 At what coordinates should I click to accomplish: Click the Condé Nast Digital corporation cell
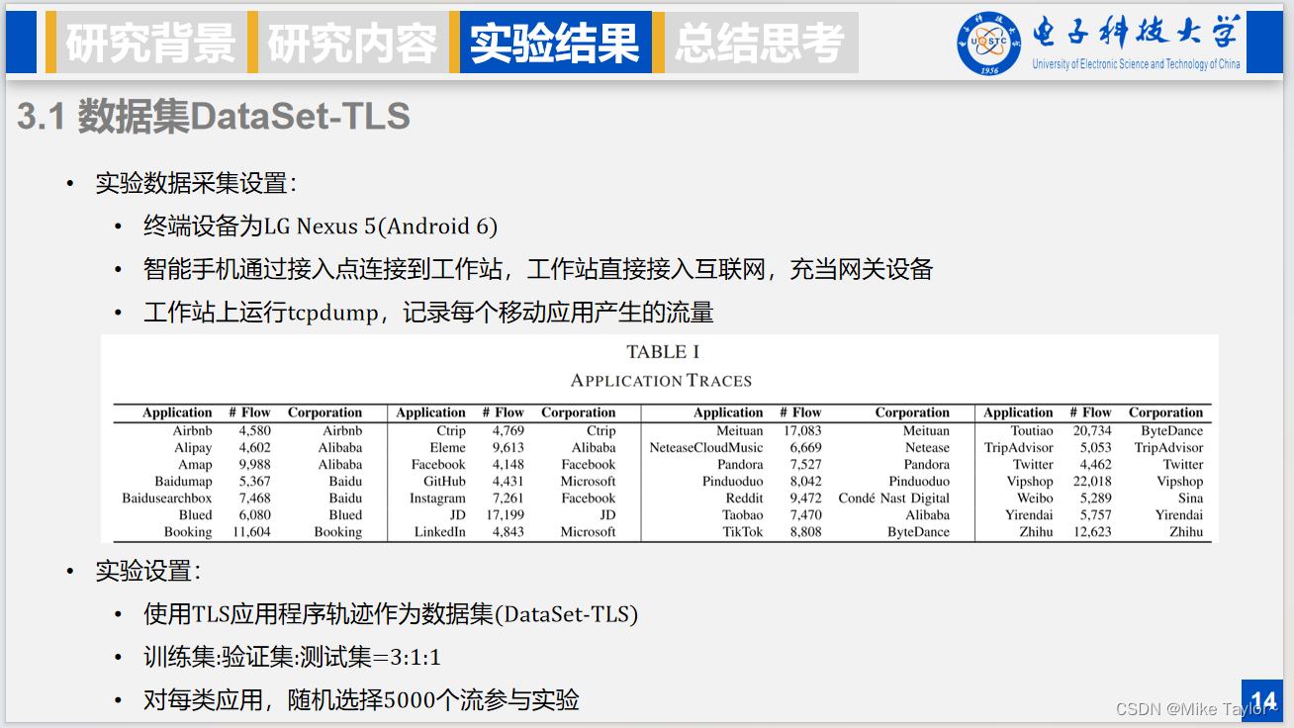click(x=894, y=499)
